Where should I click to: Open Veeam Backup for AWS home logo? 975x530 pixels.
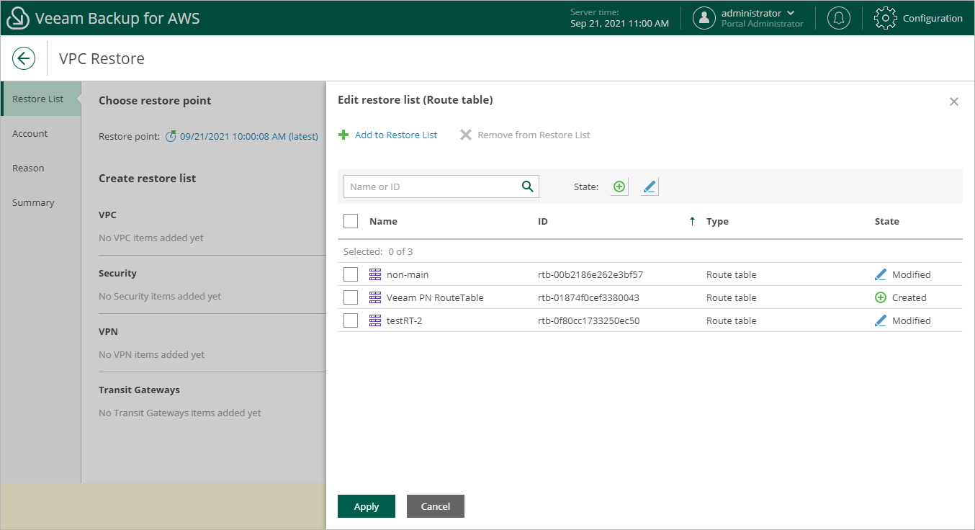point(18,17)
